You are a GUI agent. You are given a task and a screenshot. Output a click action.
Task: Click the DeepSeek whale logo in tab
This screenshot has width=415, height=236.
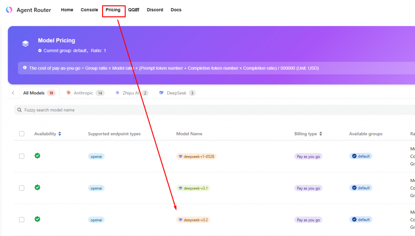pos(161,93)
